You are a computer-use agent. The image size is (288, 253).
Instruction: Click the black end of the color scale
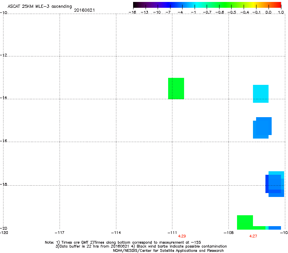click(x=136, y=5)
